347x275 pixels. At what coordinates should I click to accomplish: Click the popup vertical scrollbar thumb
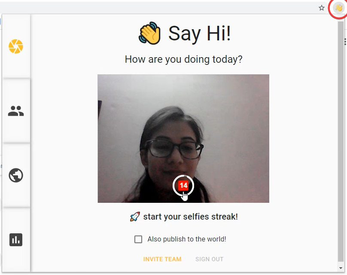341,142
